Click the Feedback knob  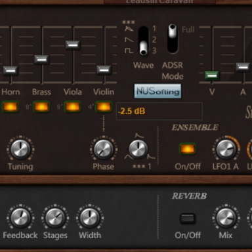pos(20,218)
